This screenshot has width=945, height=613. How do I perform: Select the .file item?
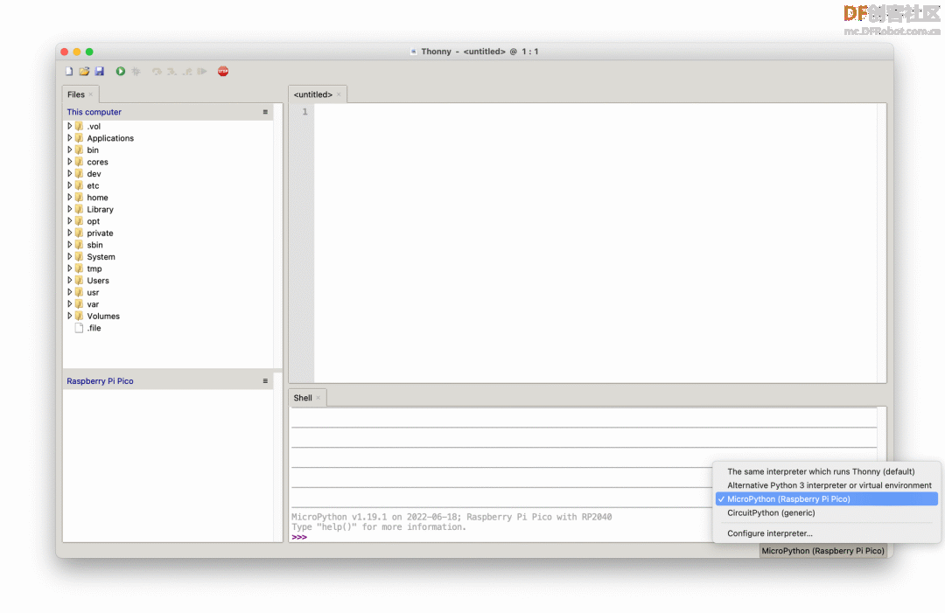[168, 328]
